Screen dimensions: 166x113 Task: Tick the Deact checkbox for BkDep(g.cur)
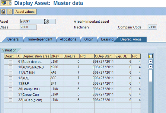(x=11, y=100)
